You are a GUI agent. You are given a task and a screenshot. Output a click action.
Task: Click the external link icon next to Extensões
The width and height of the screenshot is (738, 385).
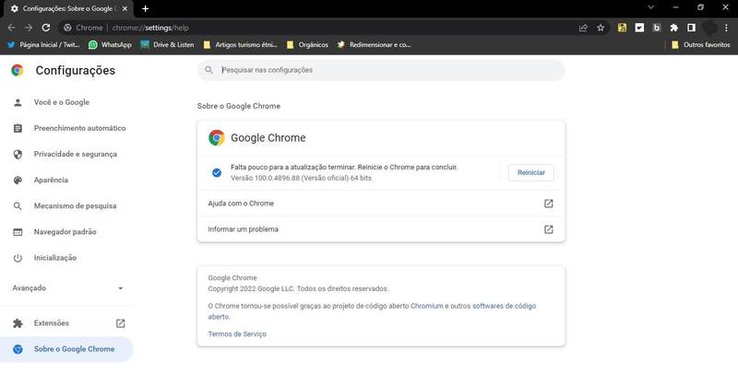click(121, 323)
